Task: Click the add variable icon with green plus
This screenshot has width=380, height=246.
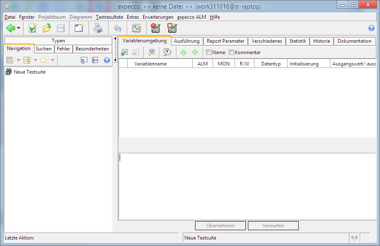Action: 125,52
